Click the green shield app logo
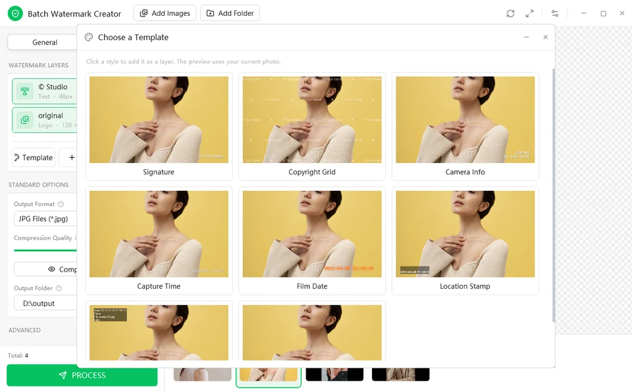Image resolution: width=632 pixels, height=392 pixels. coord(15,14)
